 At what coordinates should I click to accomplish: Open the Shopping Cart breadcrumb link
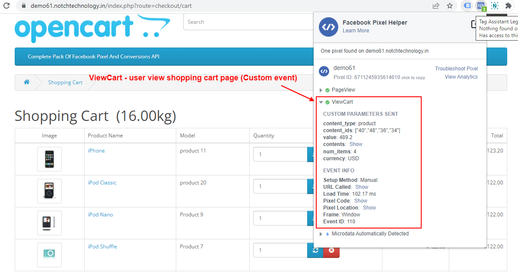pyautogui.click(x=65, y=83)
